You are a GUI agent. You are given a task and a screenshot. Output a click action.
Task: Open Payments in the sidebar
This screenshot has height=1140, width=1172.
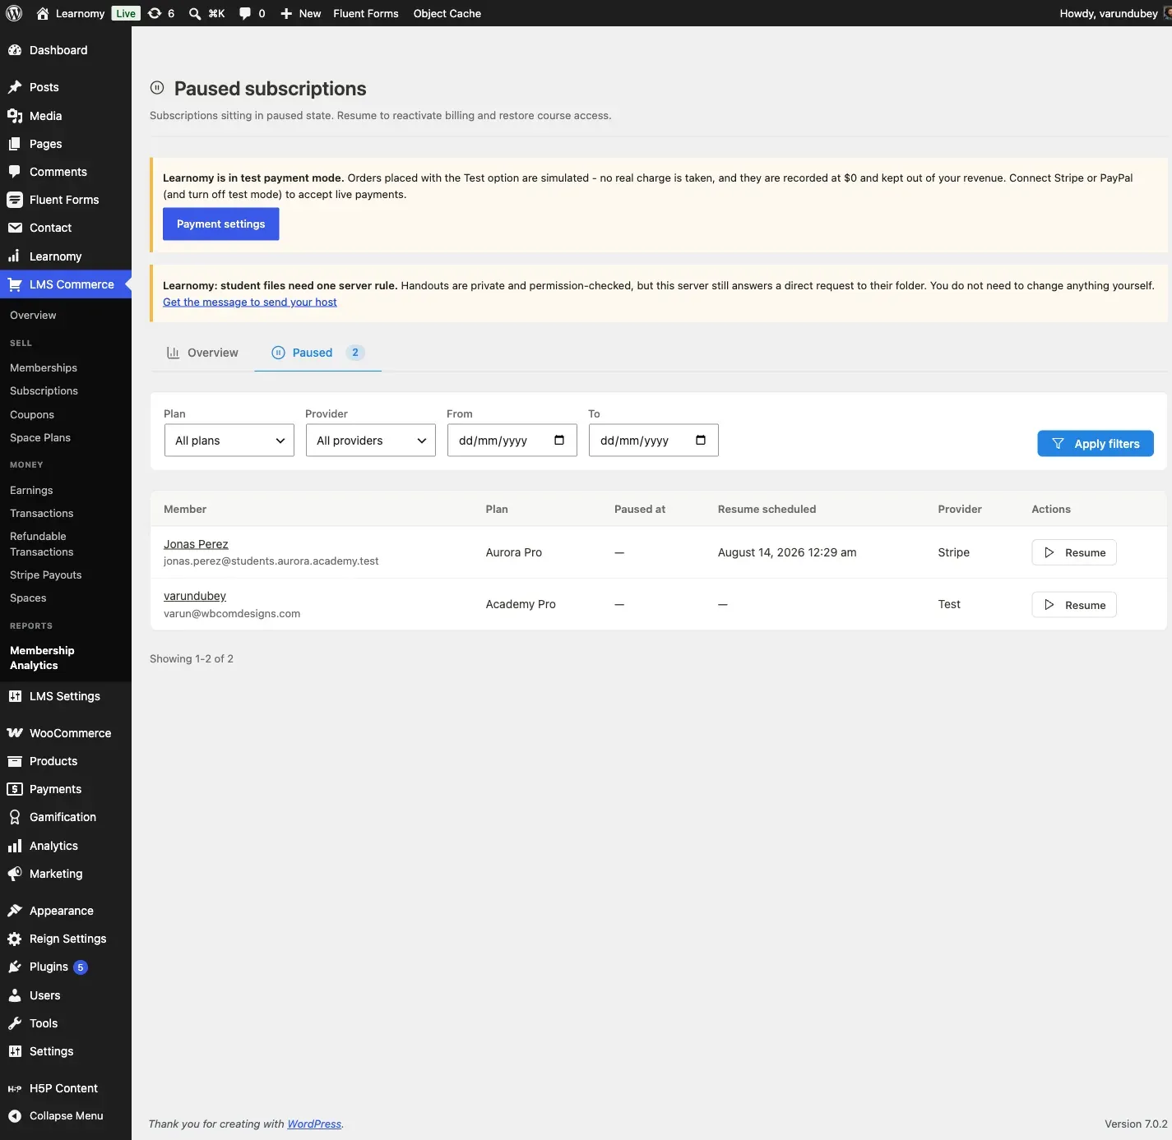66,789
